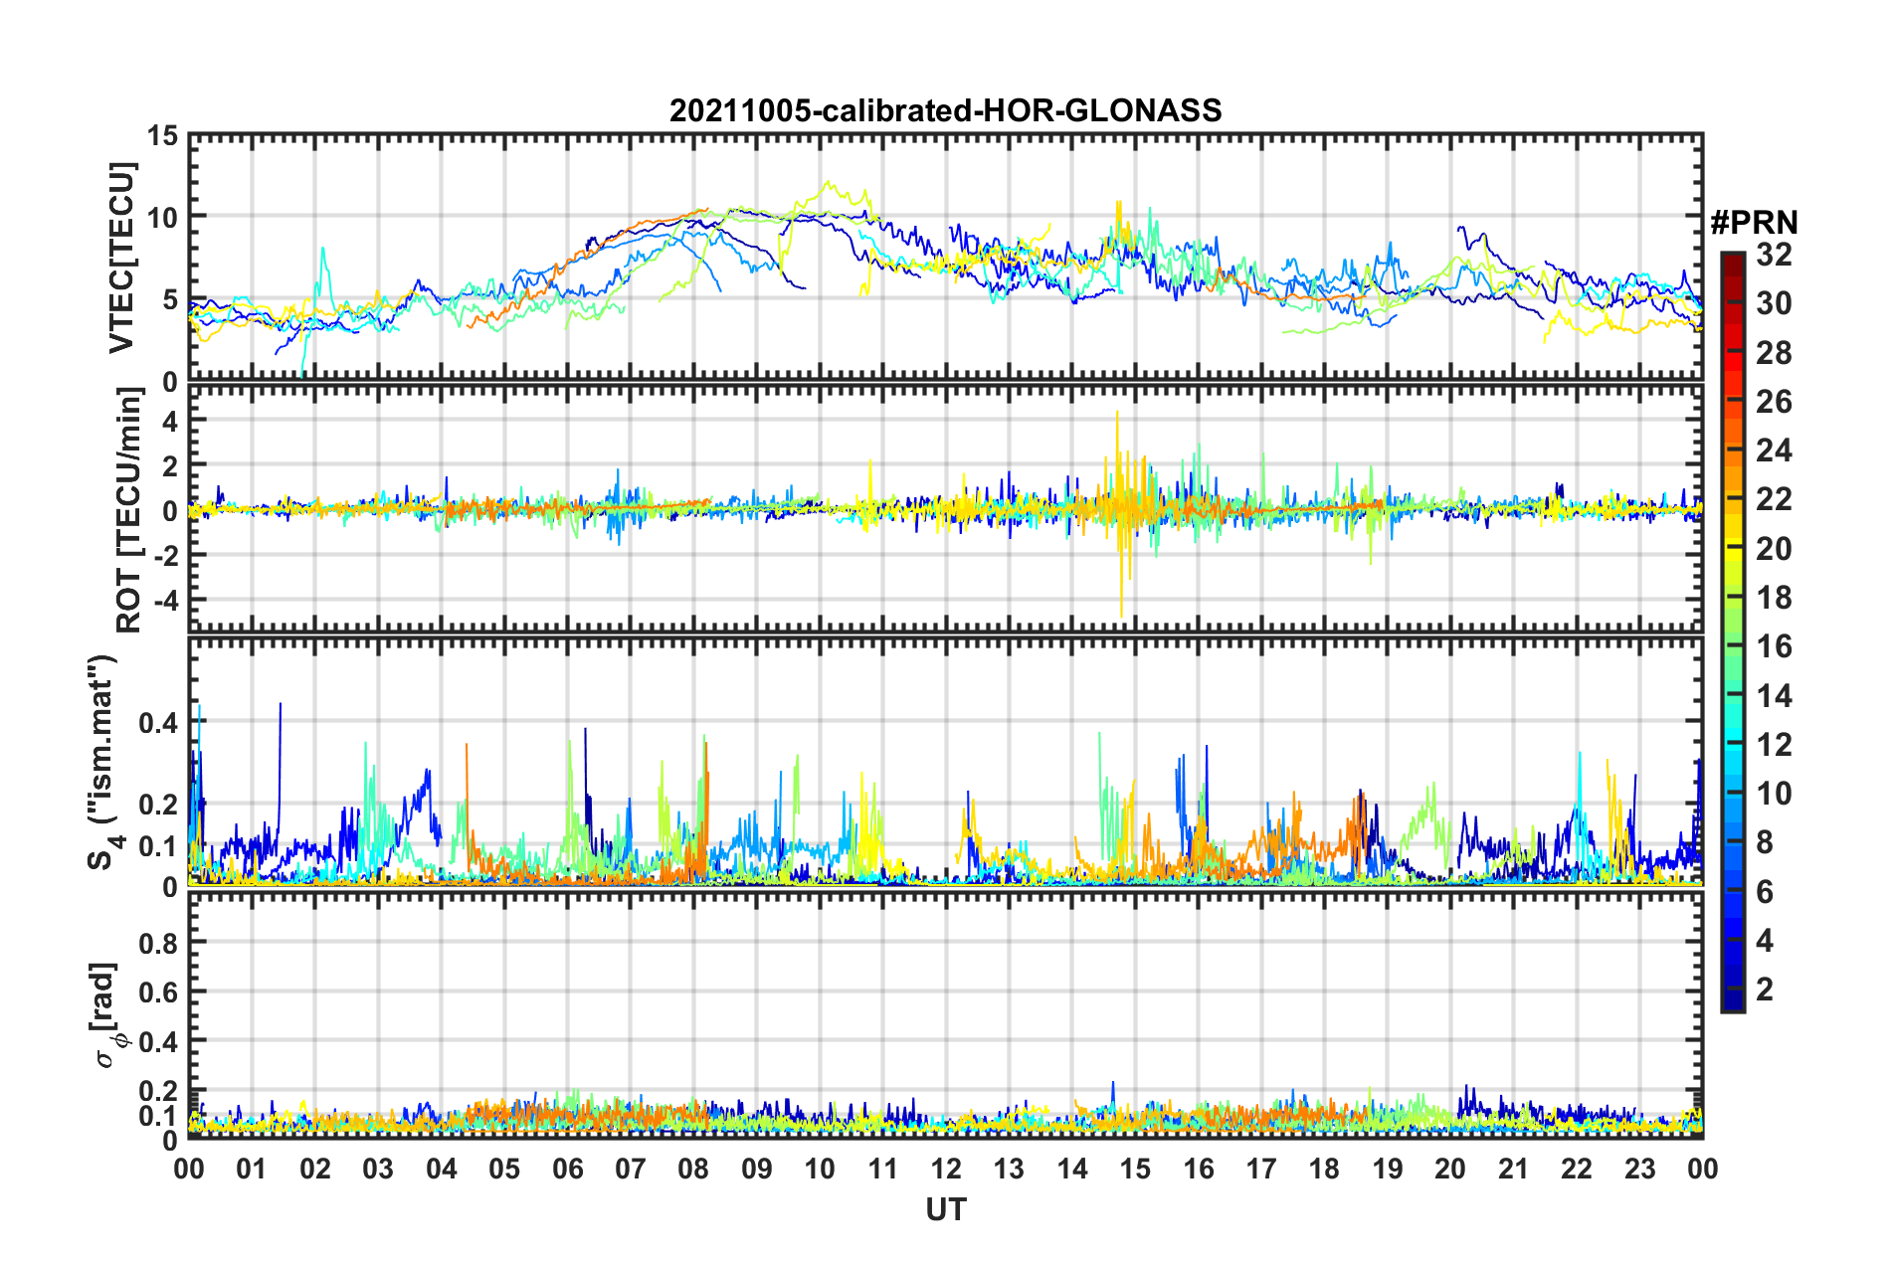Click colorbar tick label 8
The width and height of the screenshot is (1892, 1265).
[1765, 843]
